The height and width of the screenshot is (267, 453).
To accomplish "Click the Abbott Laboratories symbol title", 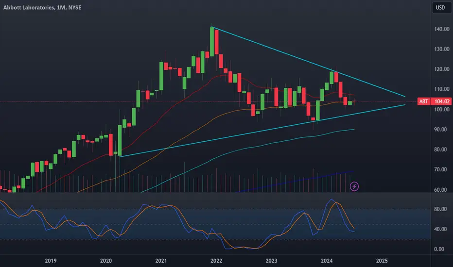I will click(42, 7).
